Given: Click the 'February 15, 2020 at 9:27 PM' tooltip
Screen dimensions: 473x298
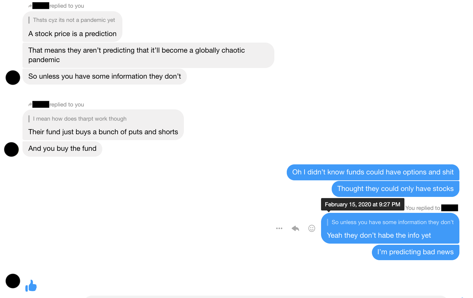Looking at the screenshot, I should (x=363, y=204).
